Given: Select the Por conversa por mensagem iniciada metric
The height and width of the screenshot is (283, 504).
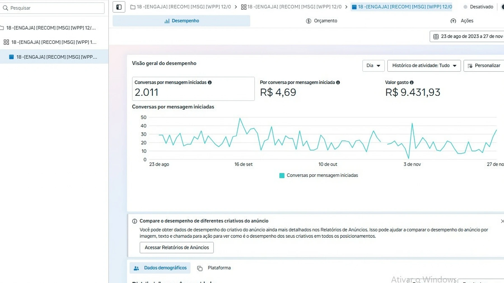Looking at the screenshot, I should 300,89.
